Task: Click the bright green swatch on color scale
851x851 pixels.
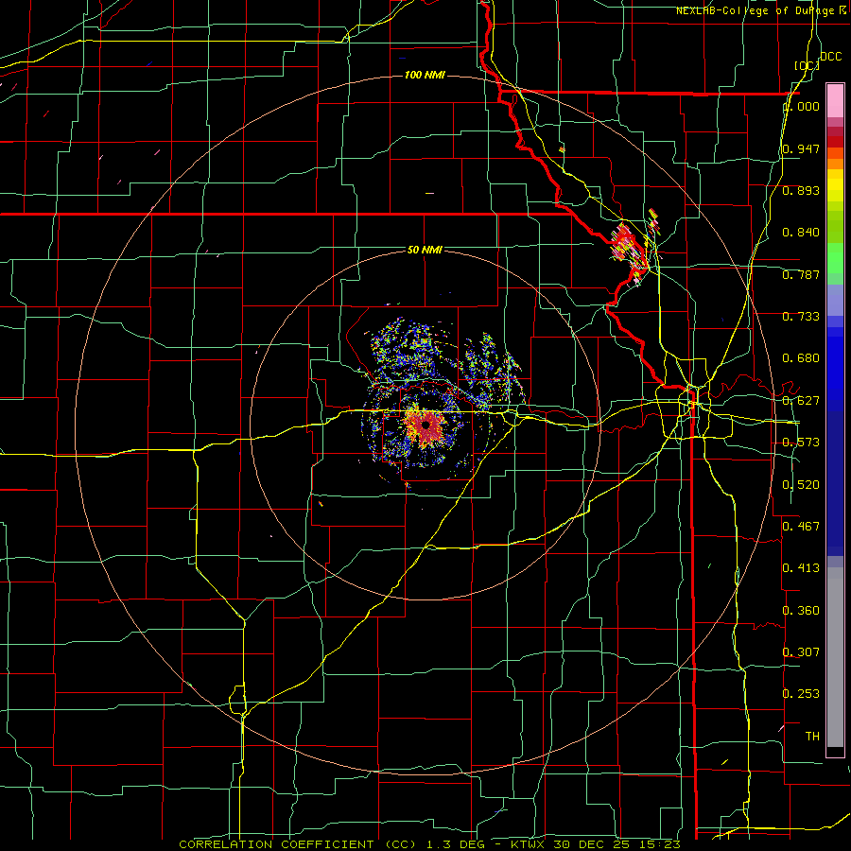Action: click(x=835, y=258)
